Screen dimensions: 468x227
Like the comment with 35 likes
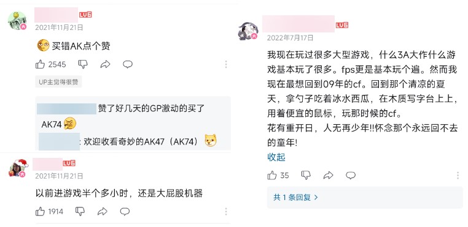coord(272,175)
